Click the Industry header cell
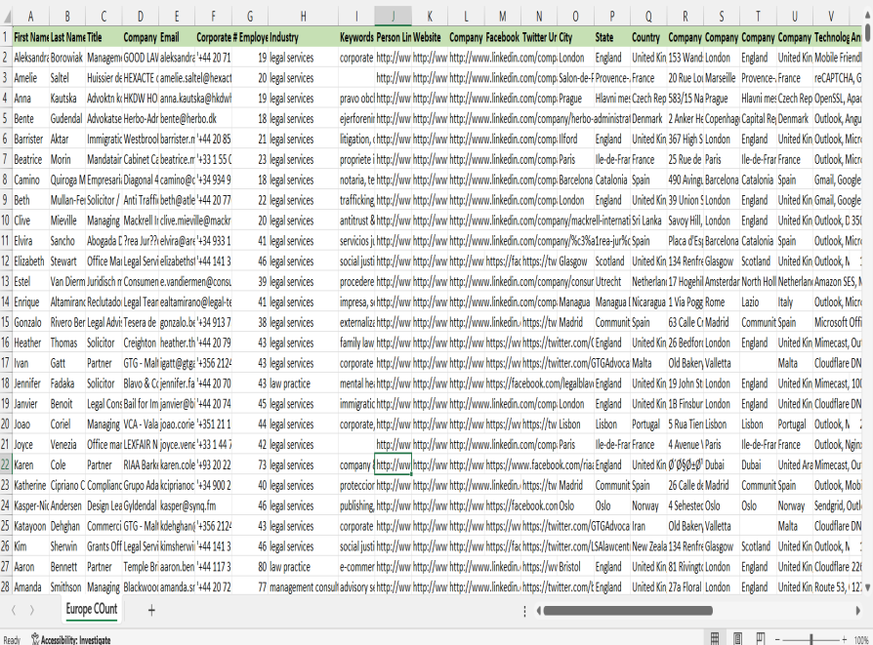 tap(303, 37)
